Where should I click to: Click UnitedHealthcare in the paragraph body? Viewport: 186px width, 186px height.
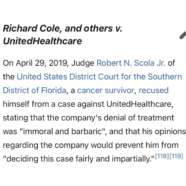(x=140, y=104)
